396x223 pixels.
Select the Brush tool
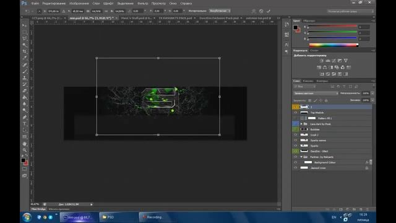pos(25,72)
